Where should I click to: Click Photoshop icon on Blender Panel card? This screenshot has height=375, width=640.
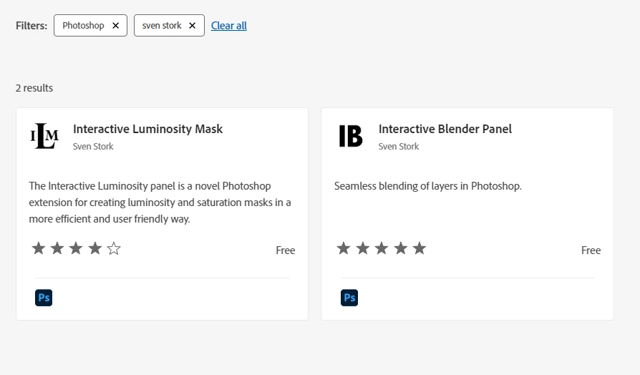(349, 298)
